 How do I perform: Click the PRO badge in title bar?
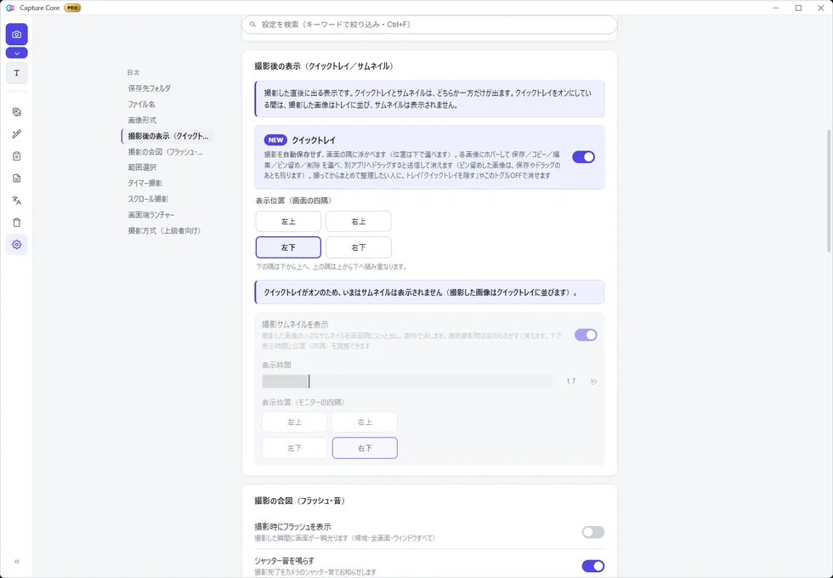point(72,8)
